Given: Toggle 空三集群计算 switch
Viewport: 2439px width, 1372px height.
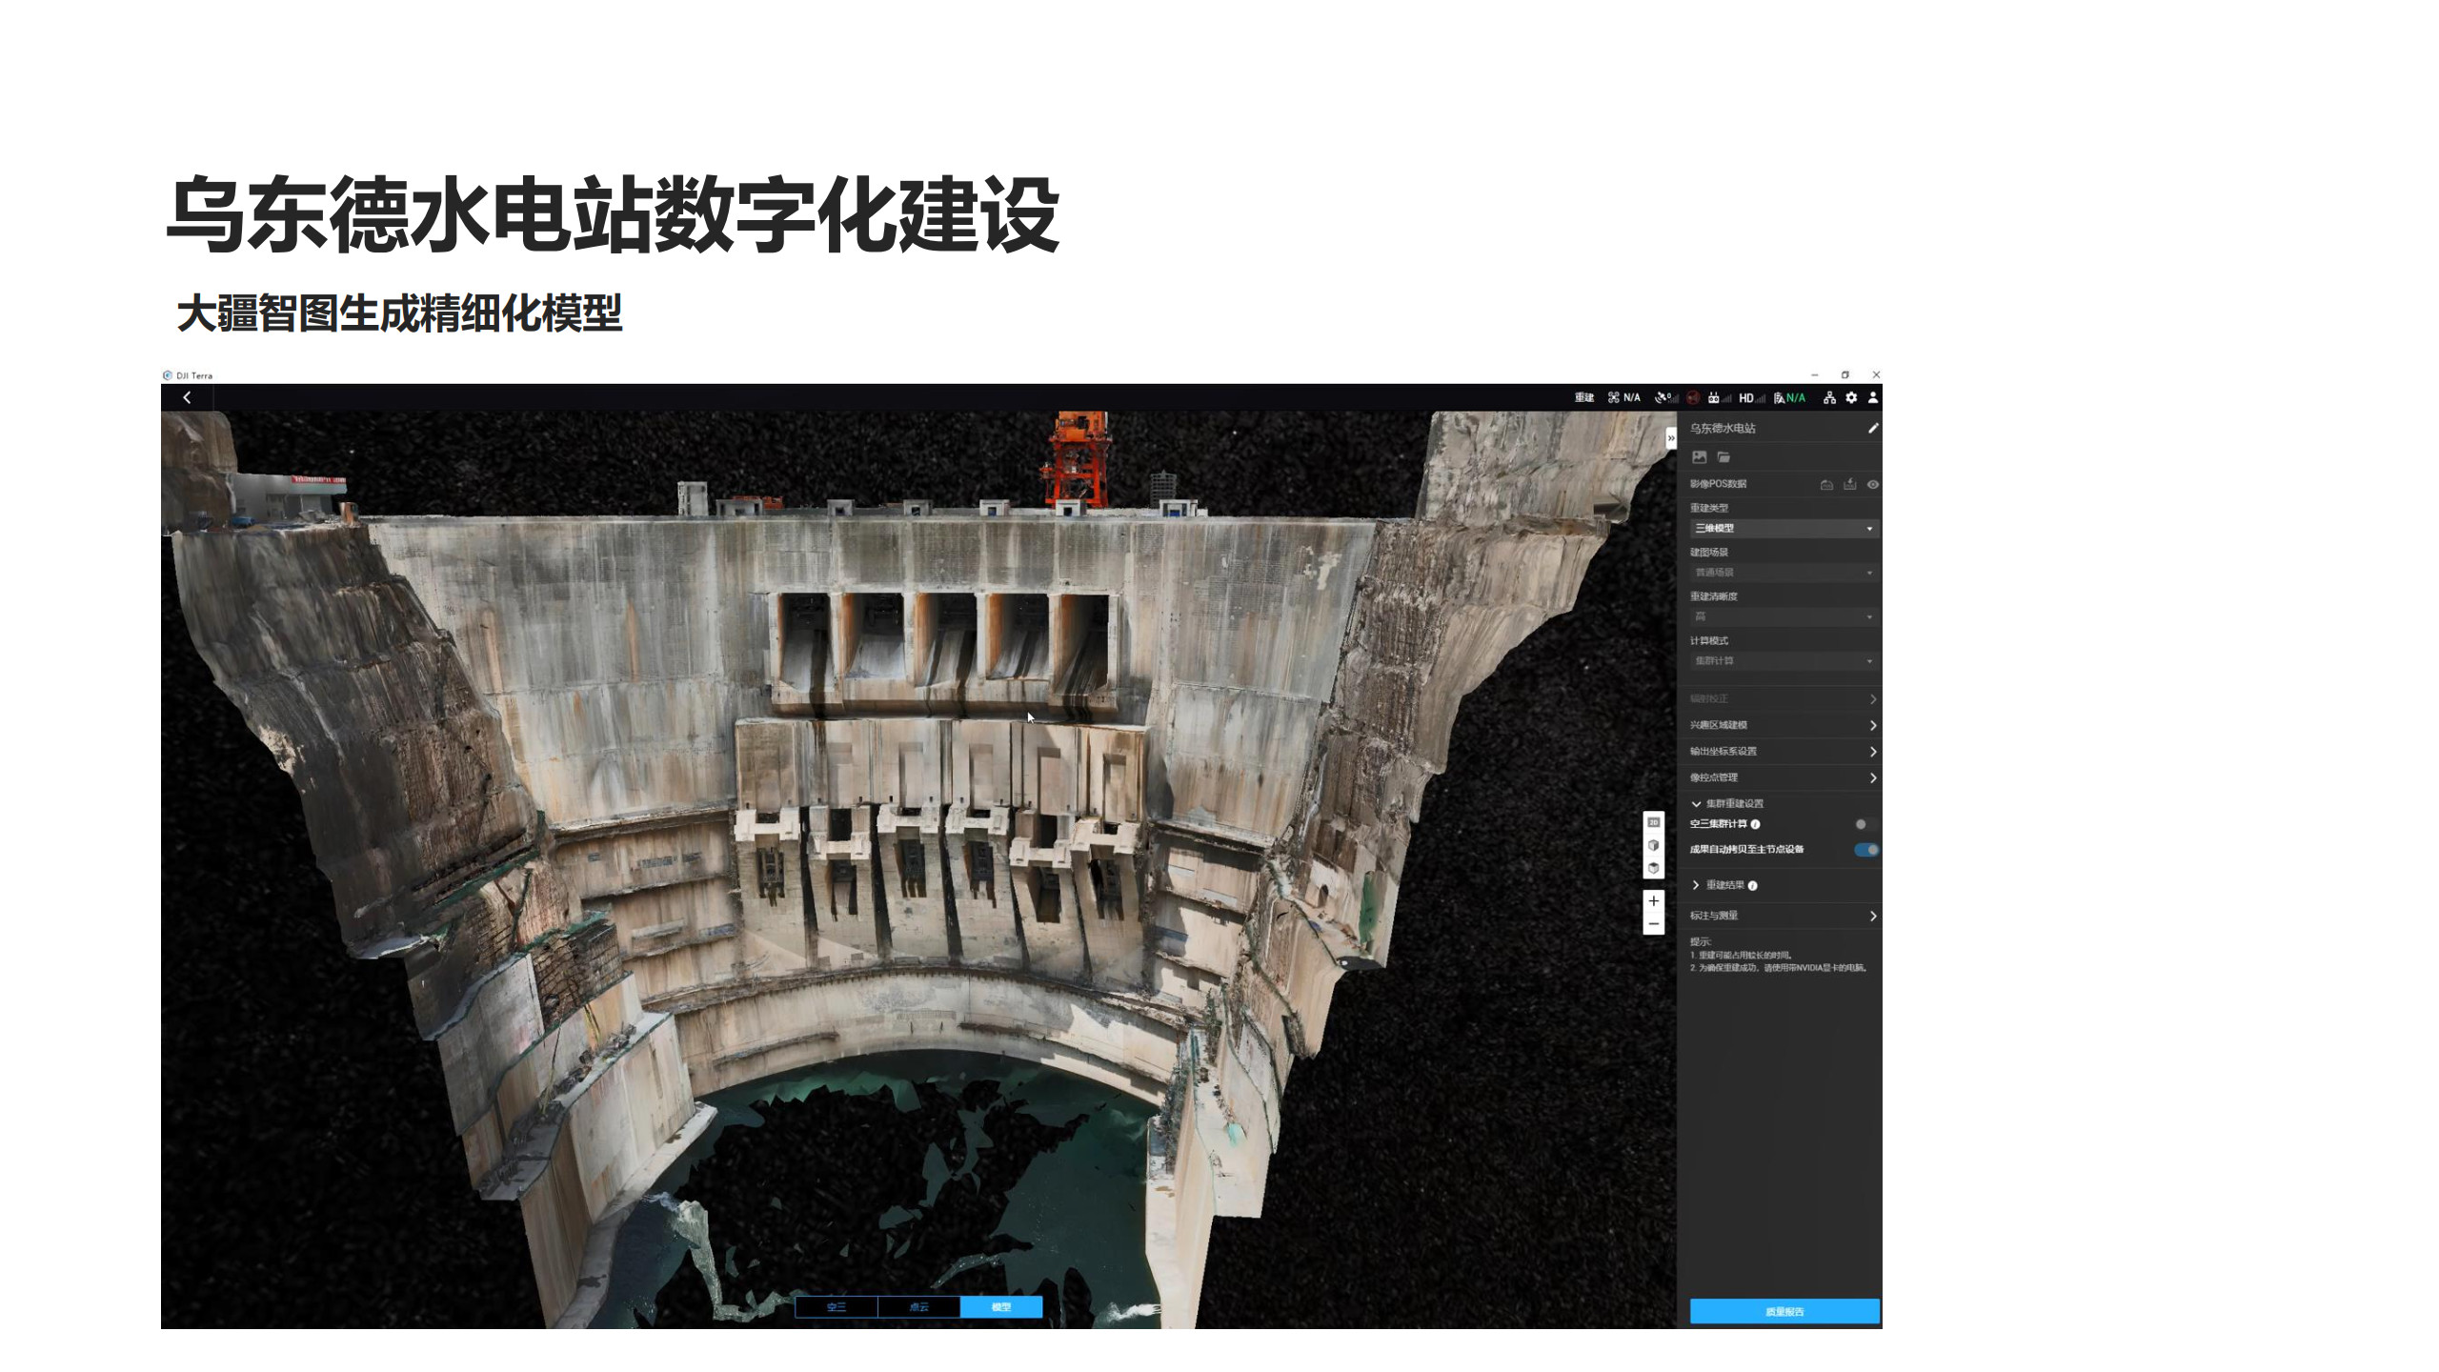Looking at the screenshot, I should coord(1865,824).
